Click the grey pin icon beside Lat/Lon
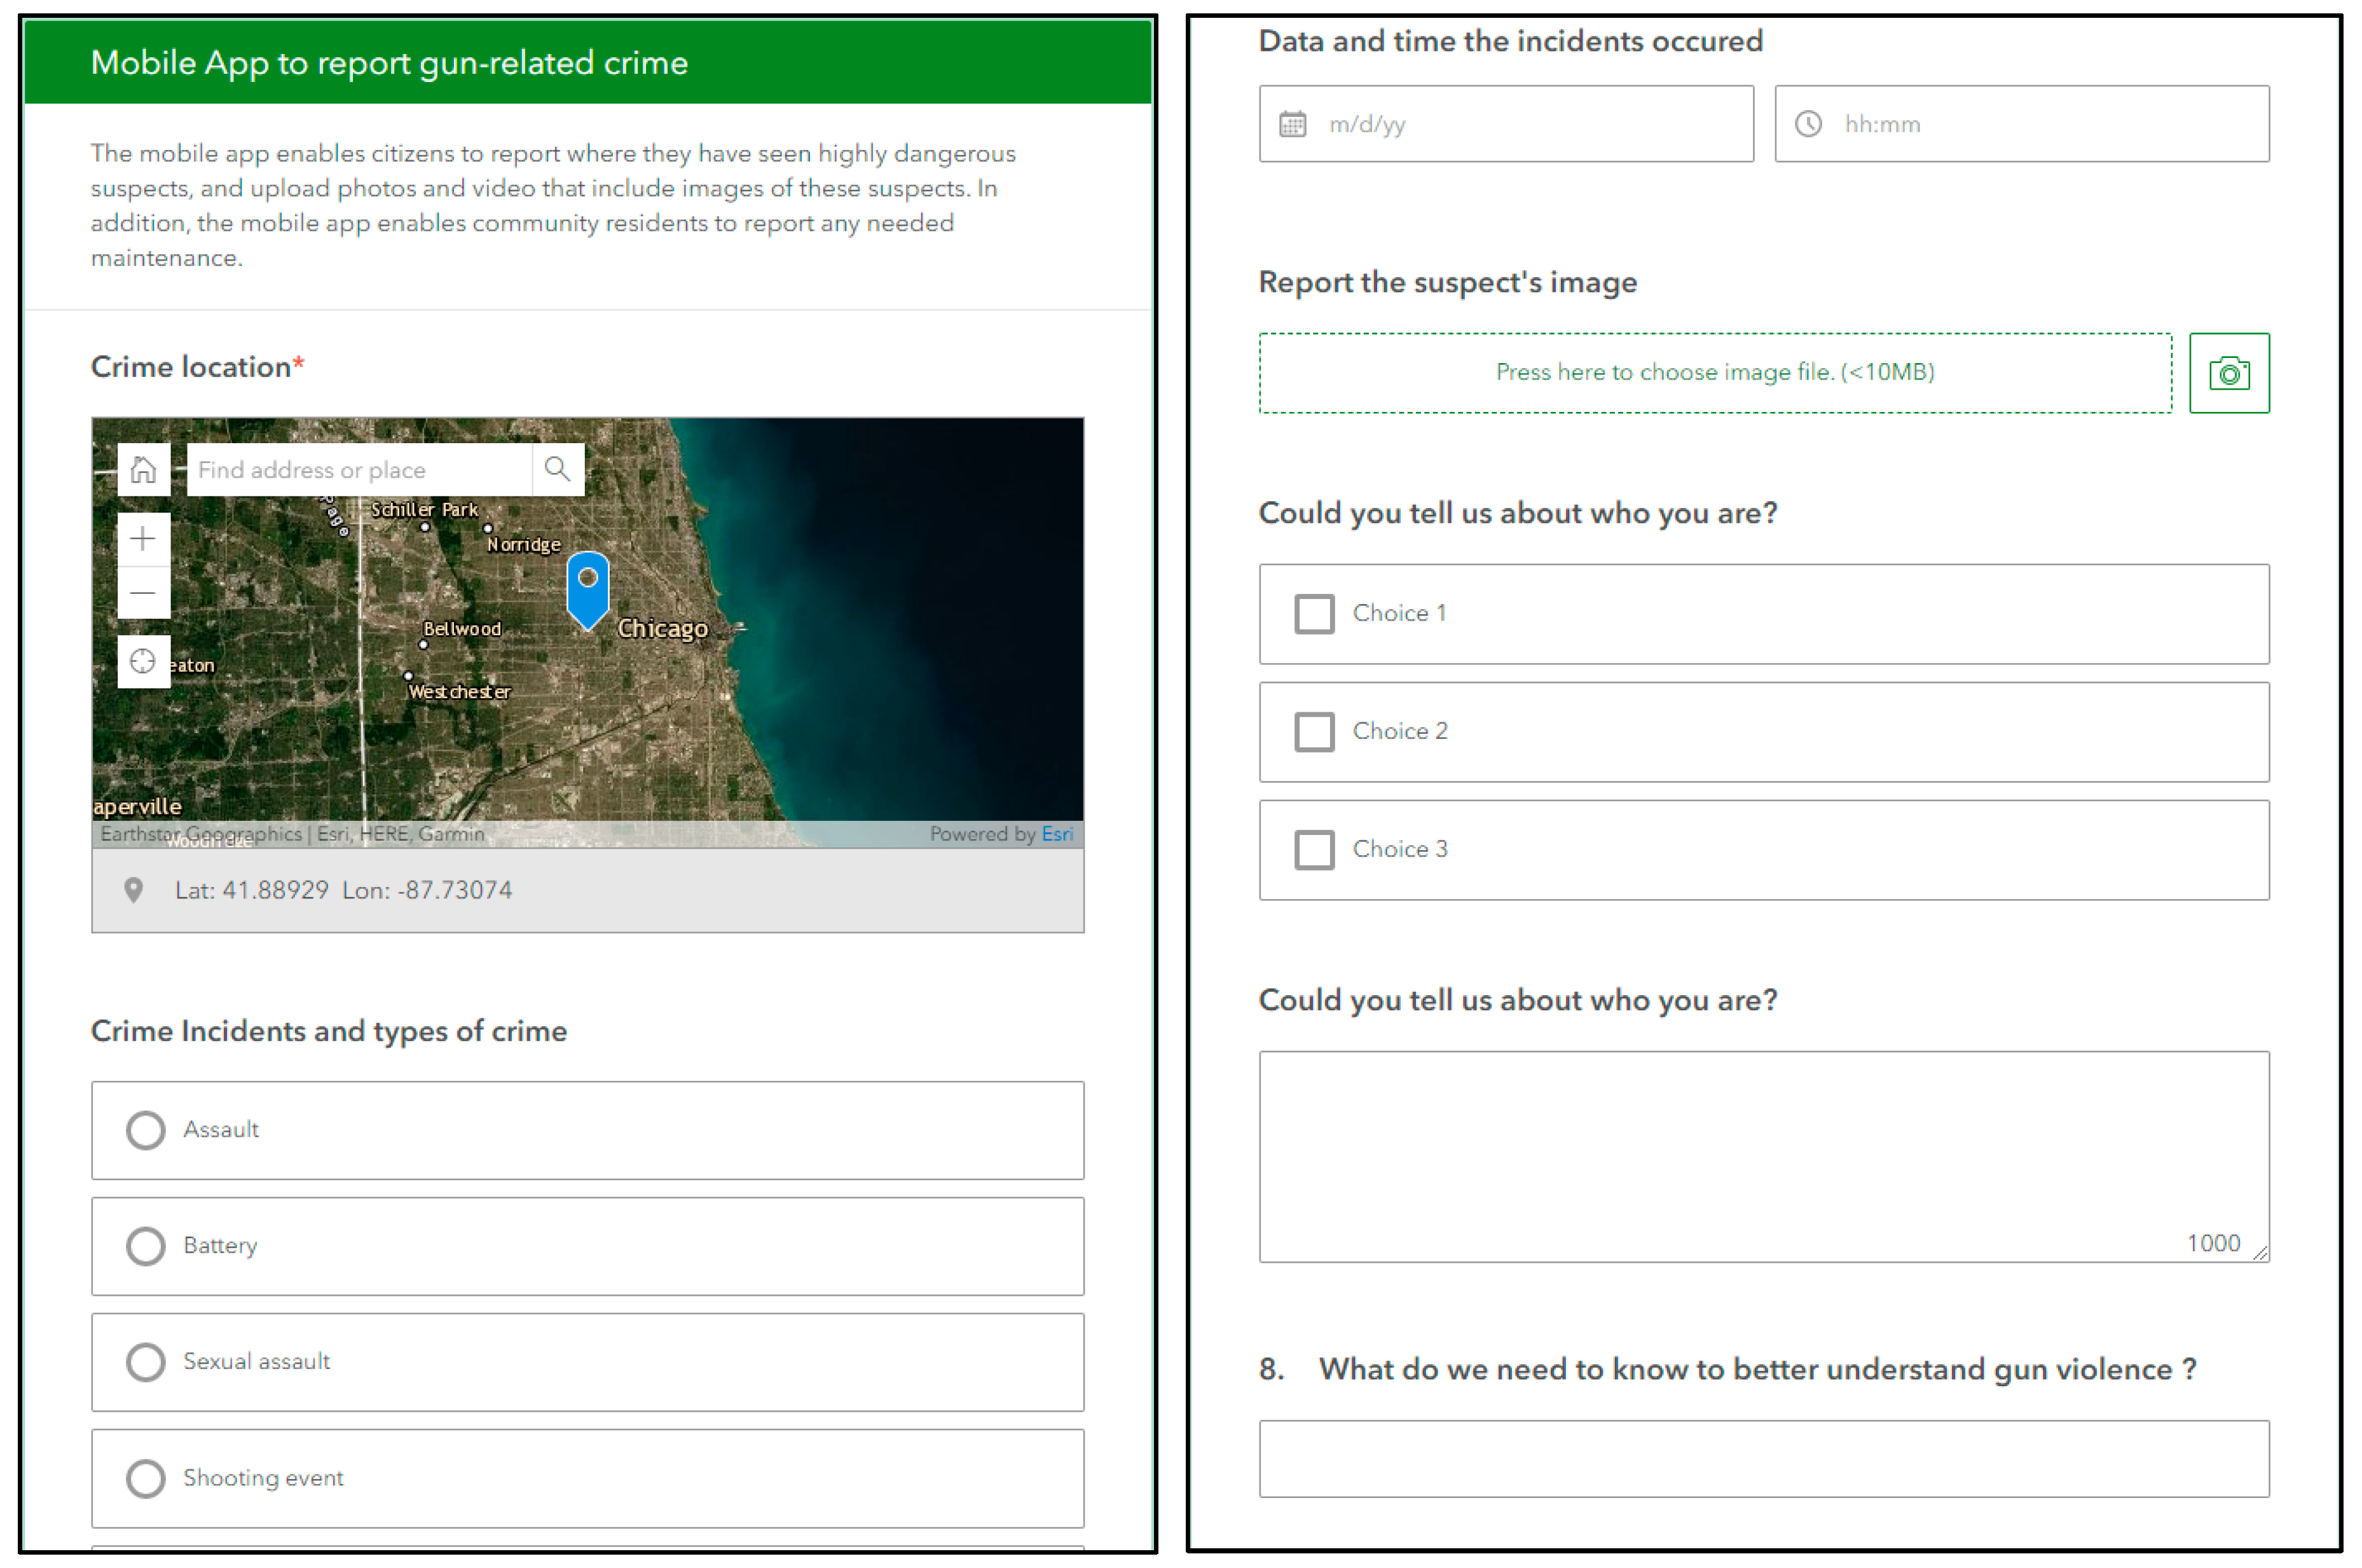The image size is (2362, 1568). 133,890
